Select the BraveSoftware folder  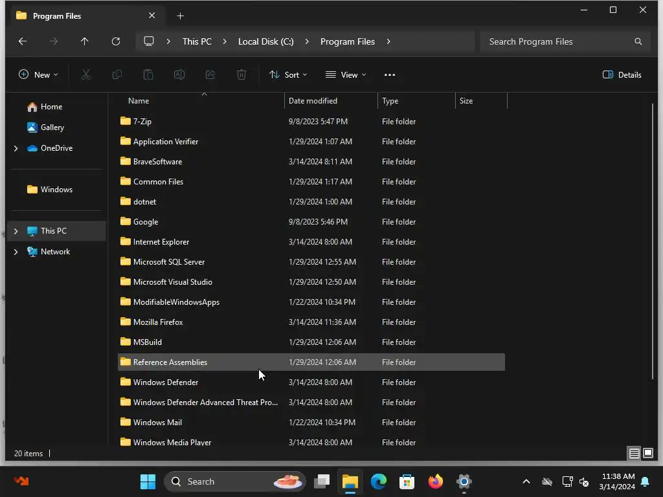[311, 161]
